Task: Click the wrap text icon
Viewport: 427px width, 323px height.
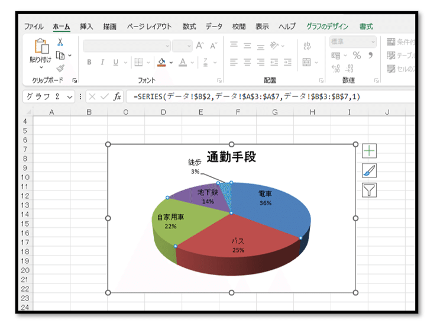Action: tap(307, 46)
